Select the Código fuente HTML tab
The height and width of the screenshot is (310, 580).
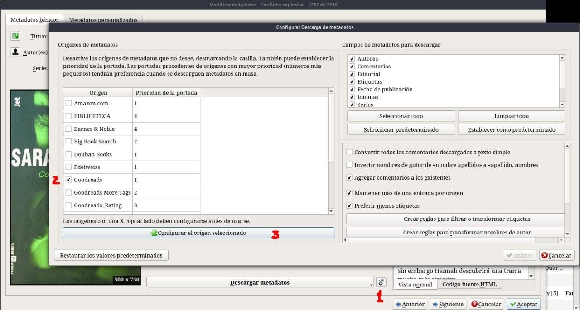click(469, 284)
